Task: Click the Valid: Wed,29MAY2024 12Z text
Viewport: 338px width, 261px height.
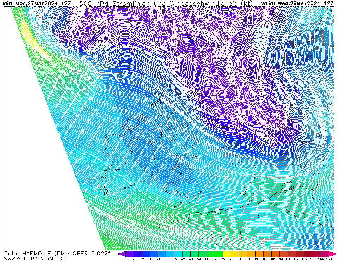Action: click(297, 4)
